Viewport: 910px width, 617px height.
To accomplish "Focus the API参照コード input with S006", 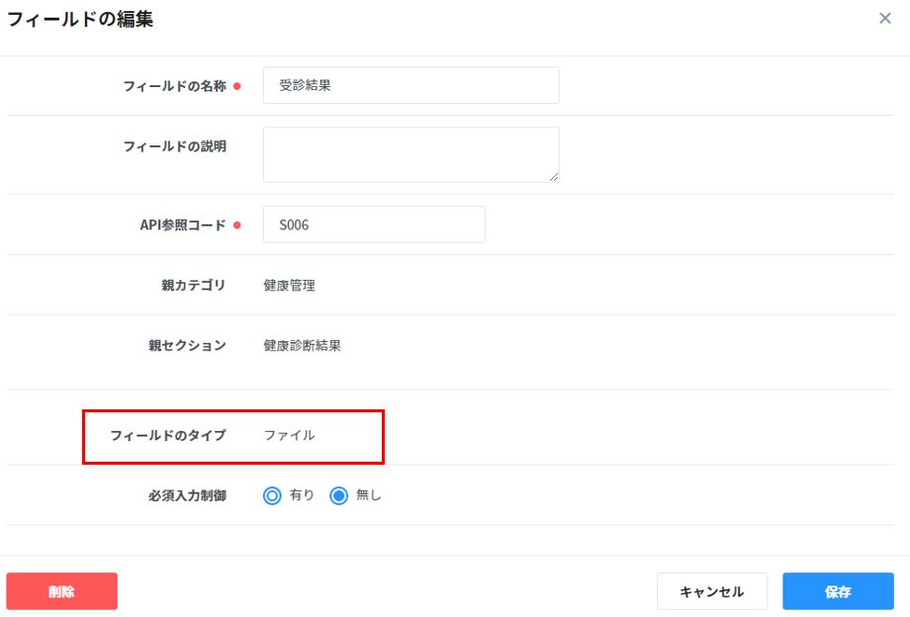I will coord(374,224).
